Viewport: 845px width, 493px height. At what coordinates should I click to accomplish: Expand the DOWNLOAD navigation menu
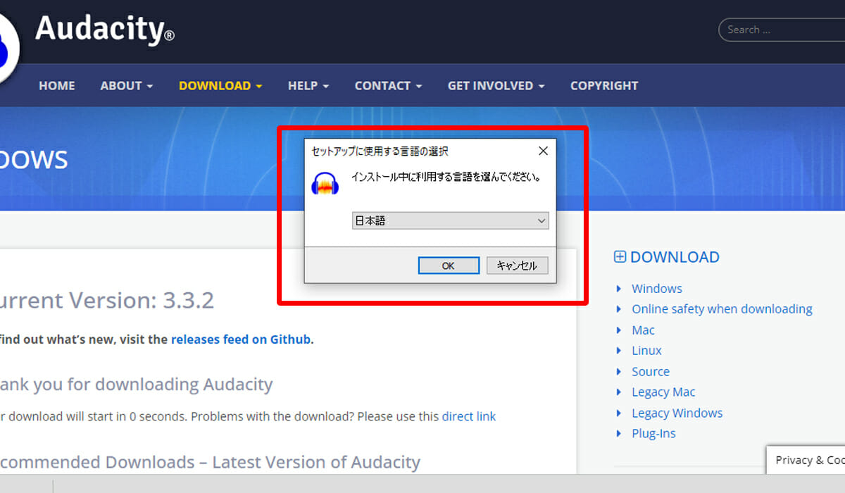pyautogui.click(x=220, y=86)
